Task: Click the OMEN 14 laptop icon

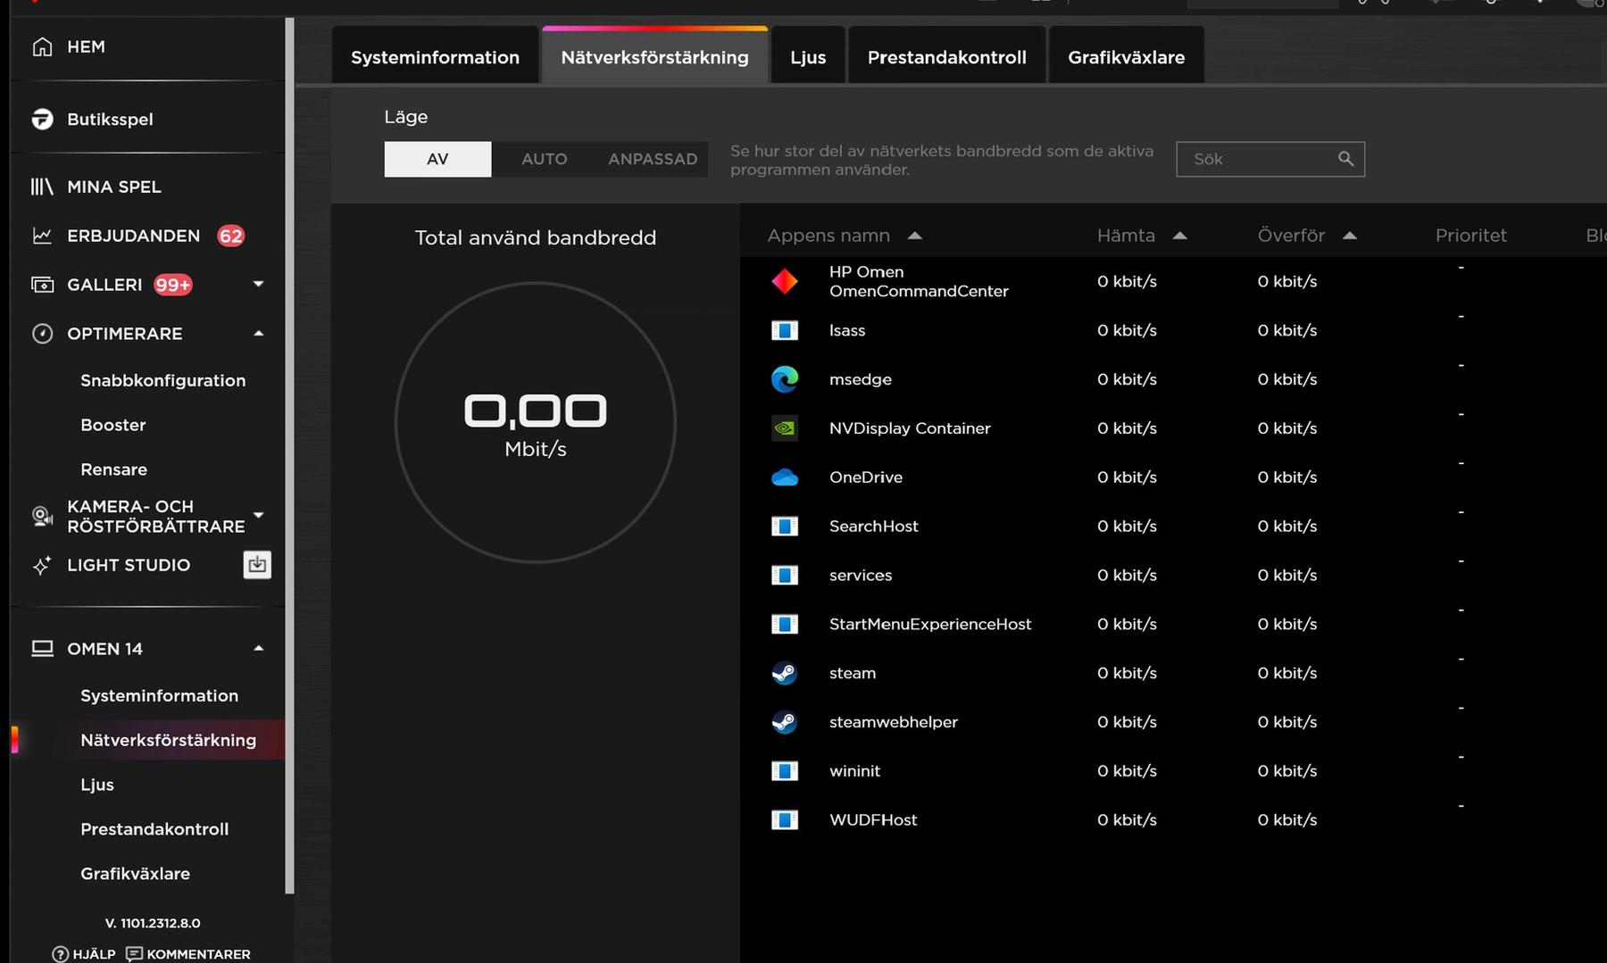Action: 42,649
